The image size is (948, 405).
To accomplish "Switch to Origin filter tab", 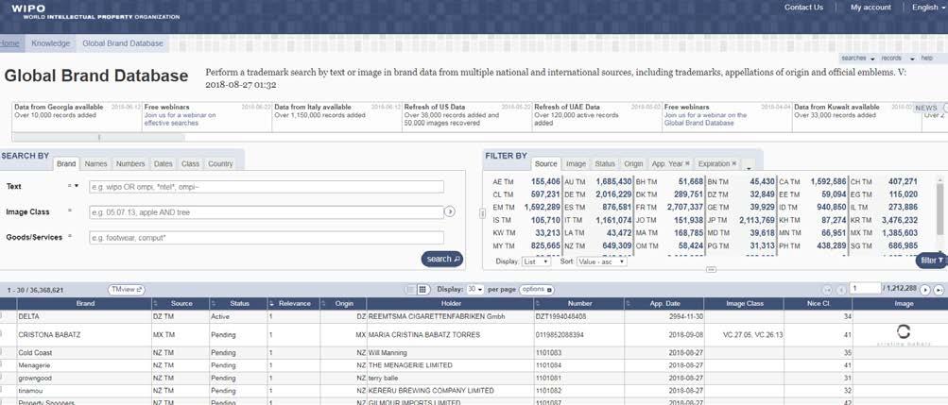I will tap(633, 163).
